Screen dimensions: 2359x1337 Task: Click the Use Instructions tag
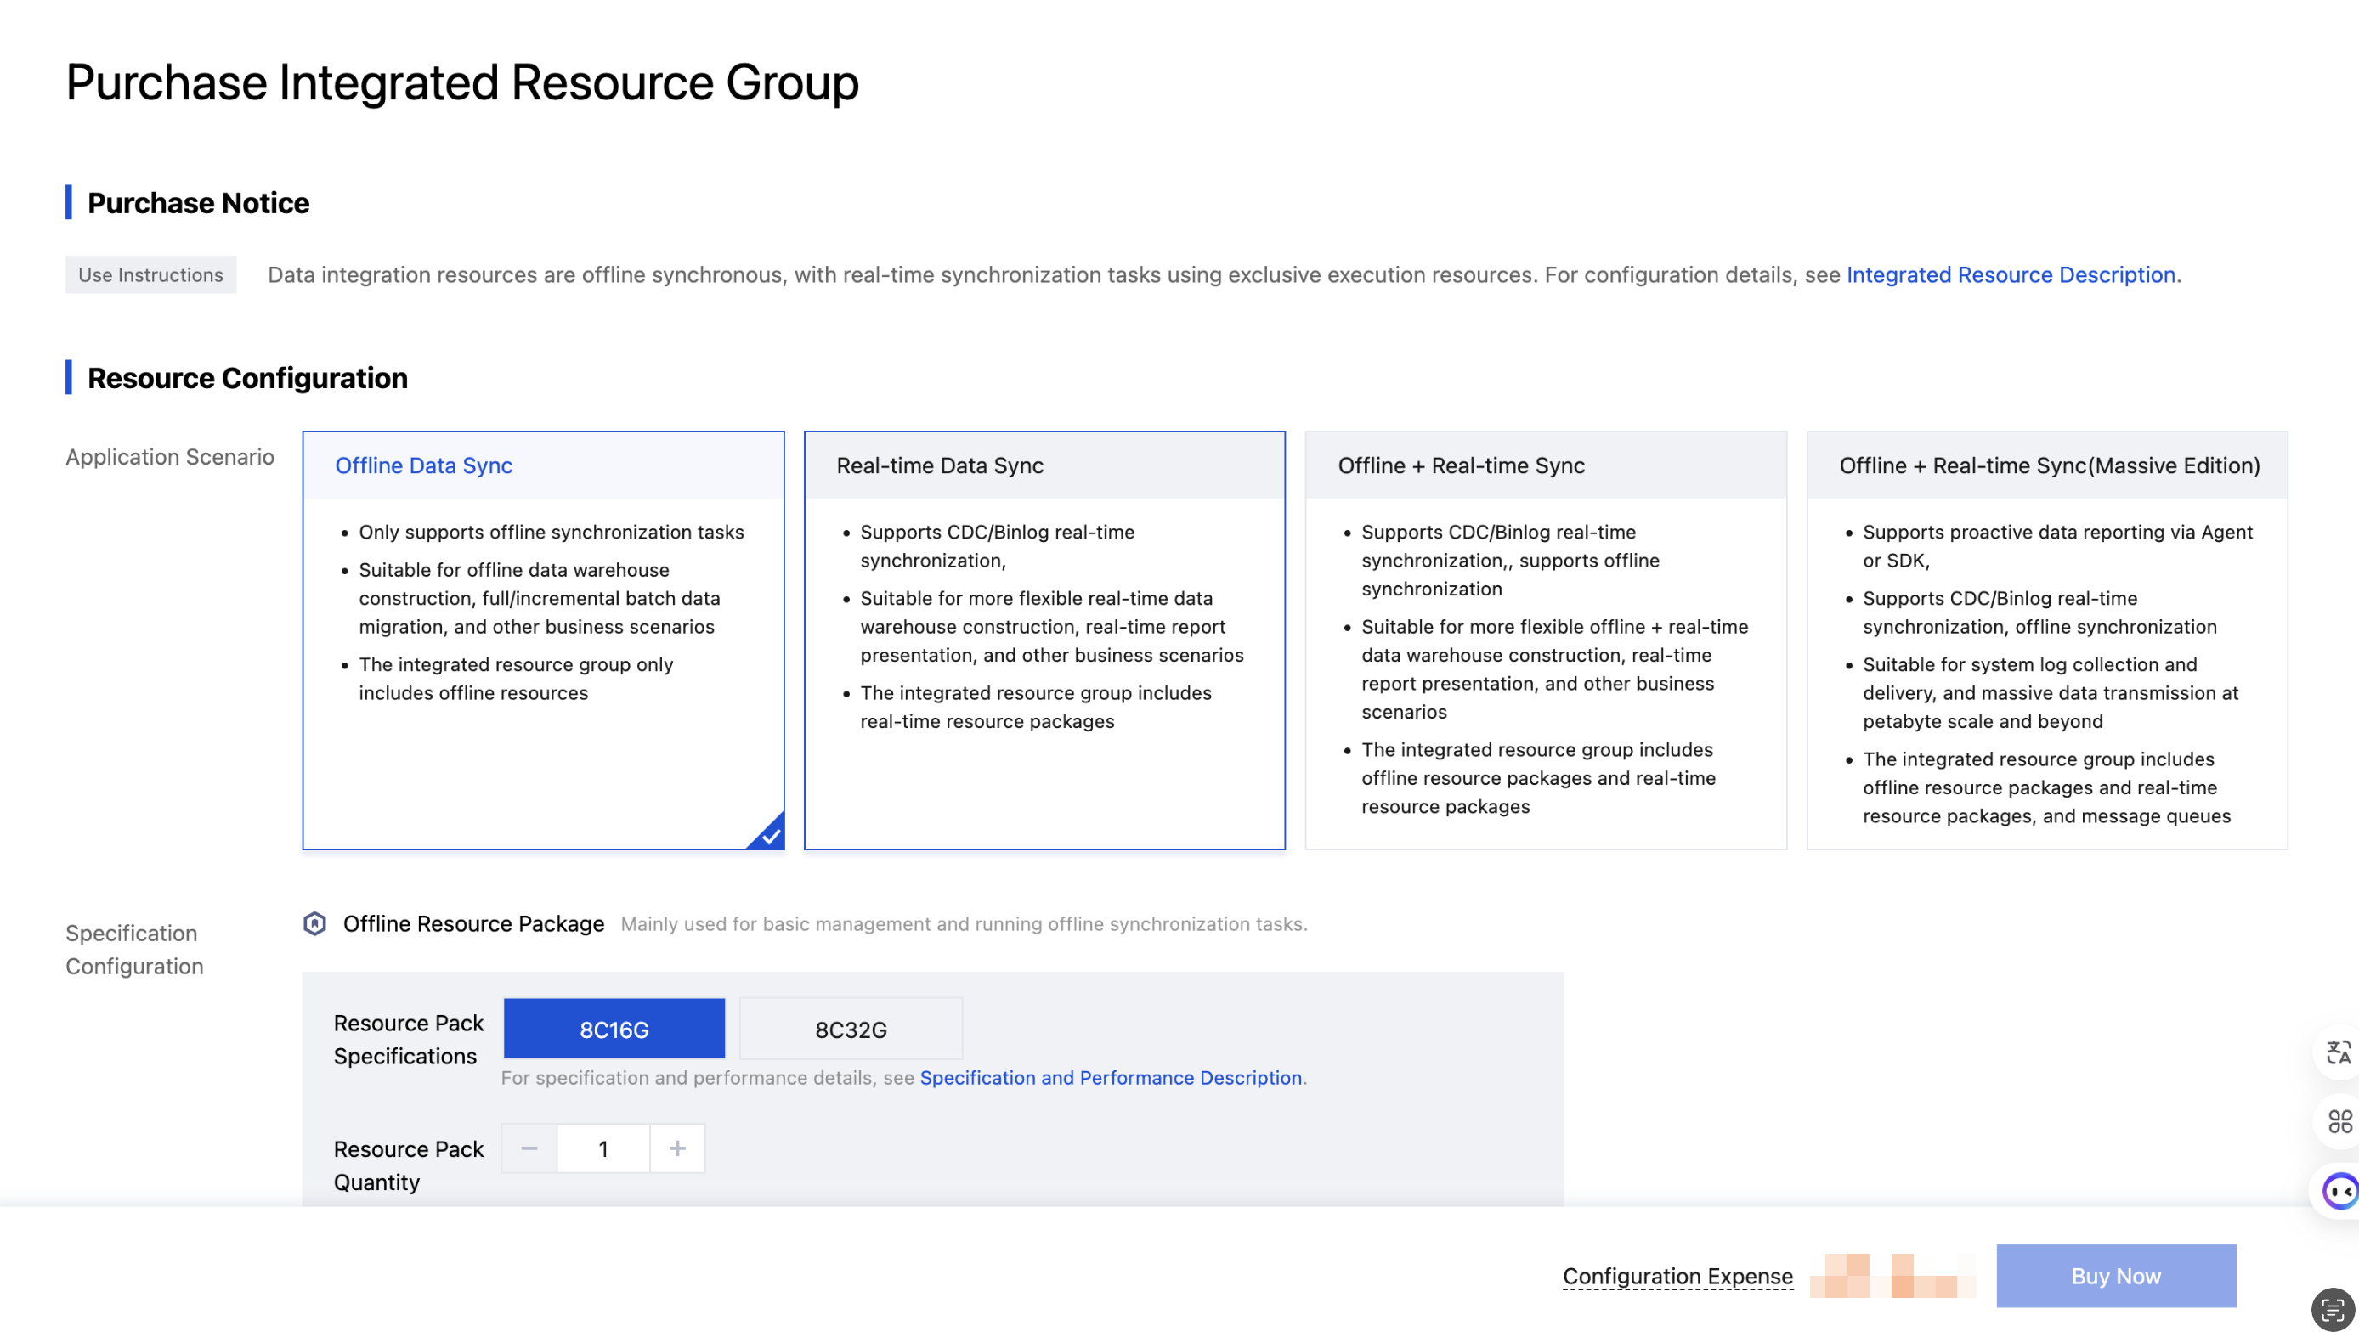point(150,274)
